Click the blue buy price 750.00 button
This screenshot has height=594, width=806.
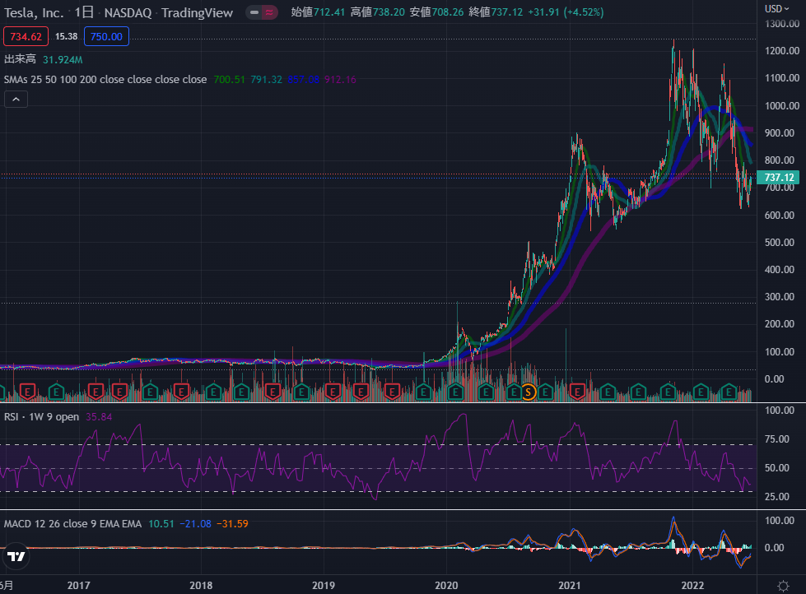[x=106, y=36]
